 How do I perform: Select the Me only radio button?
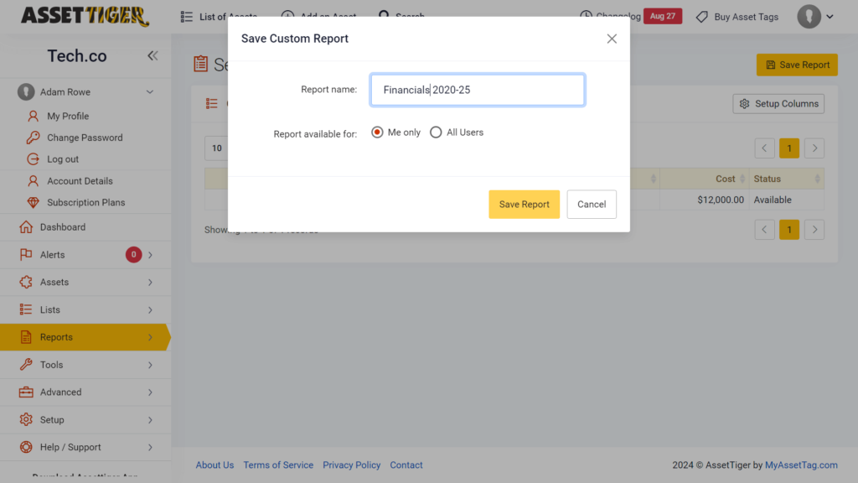tap(377, 132)
